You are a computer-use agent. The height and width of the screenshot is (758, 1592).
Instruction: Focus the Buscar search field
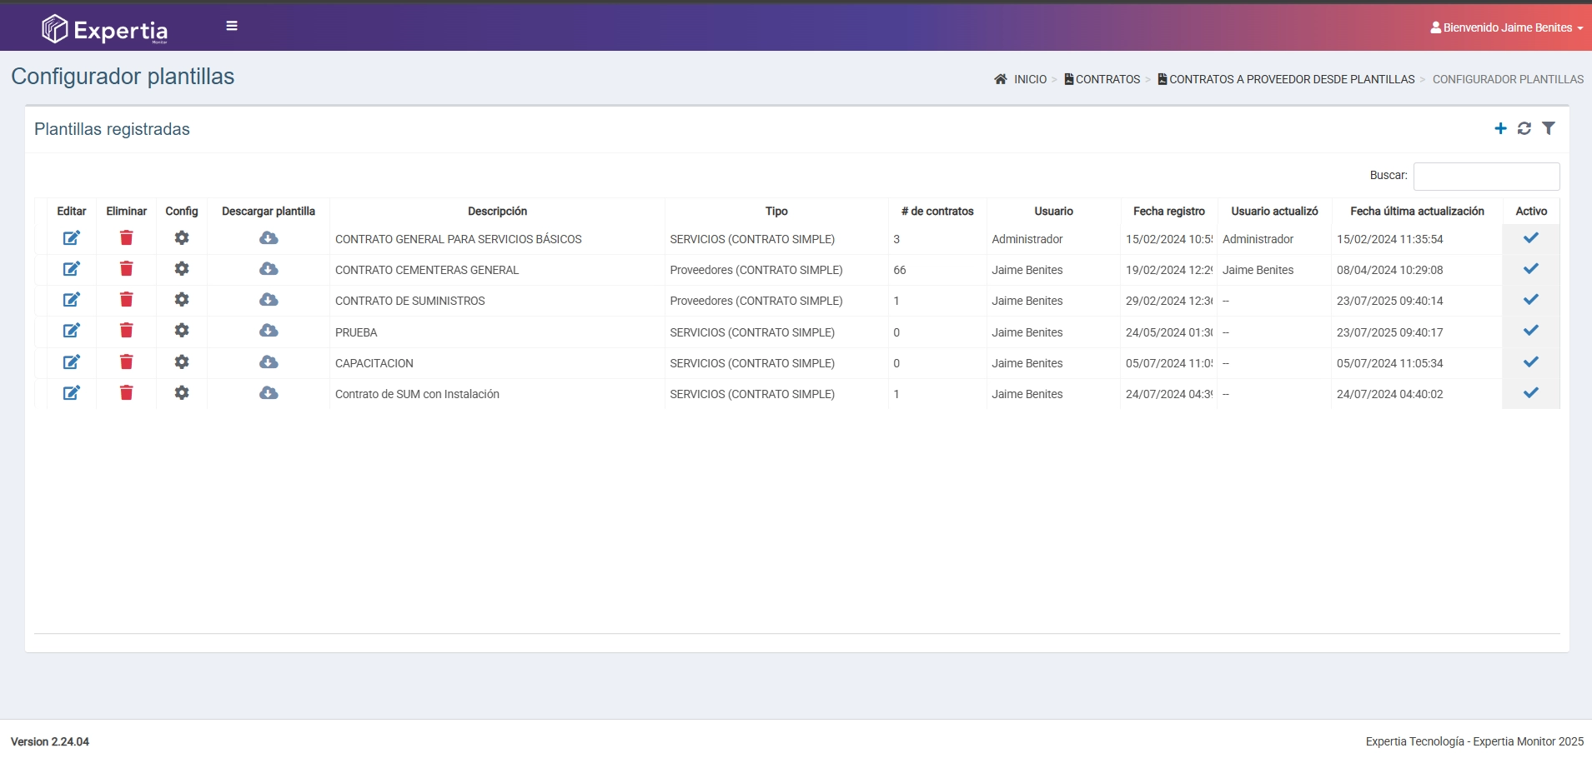point(1486,177)
